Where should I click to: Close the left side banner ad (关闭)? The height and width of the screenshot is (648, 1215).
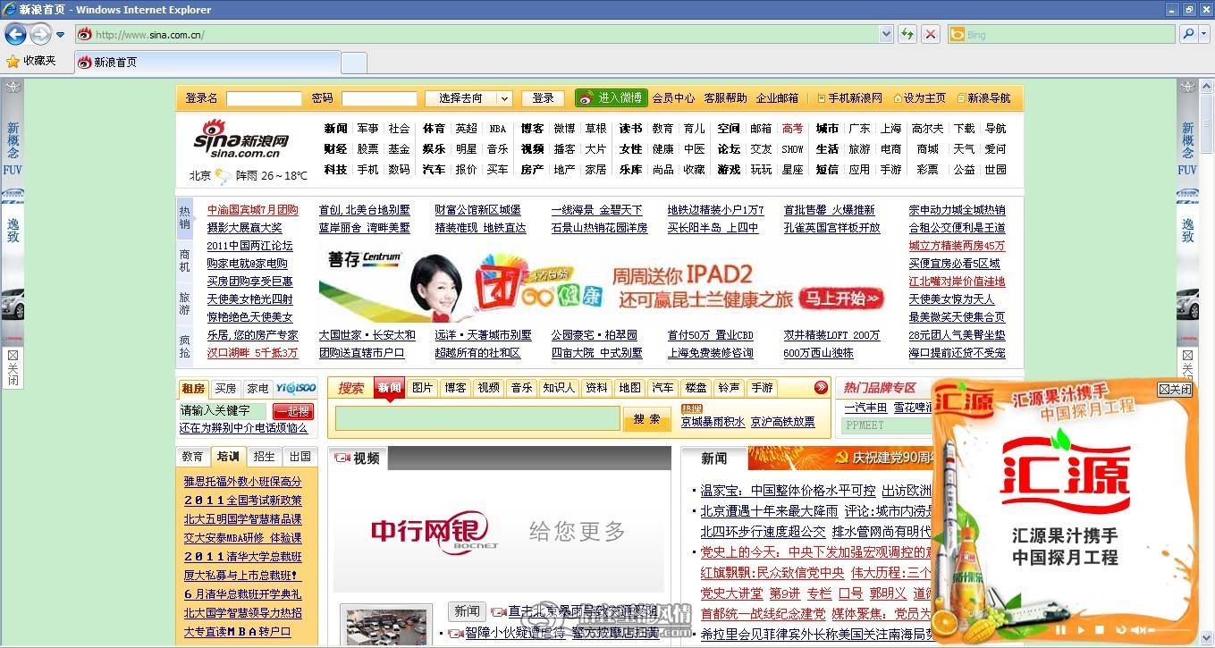pos(13,367)
